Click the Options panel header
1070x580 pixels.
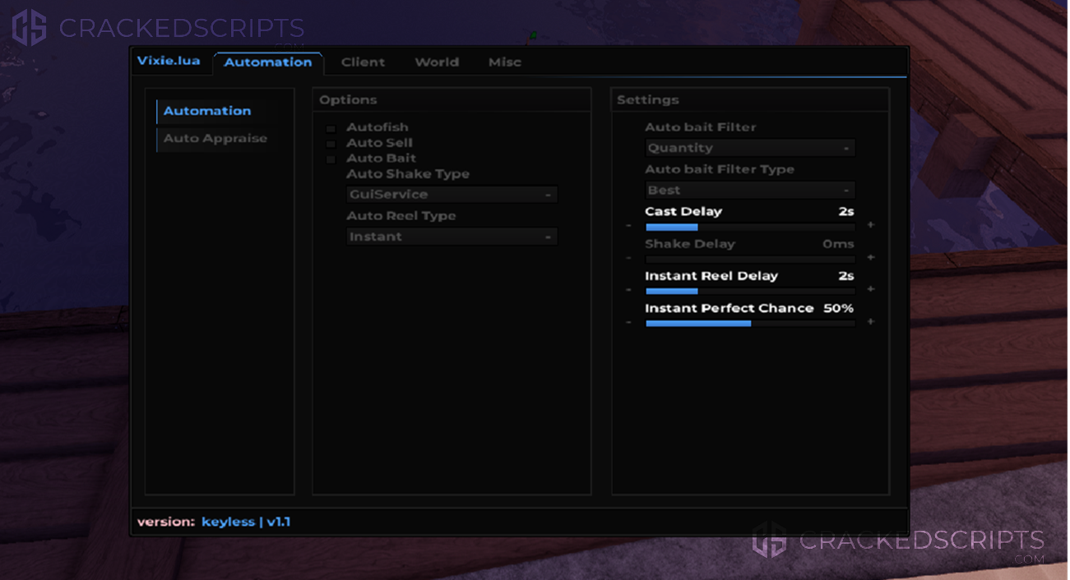coord(452,99)
